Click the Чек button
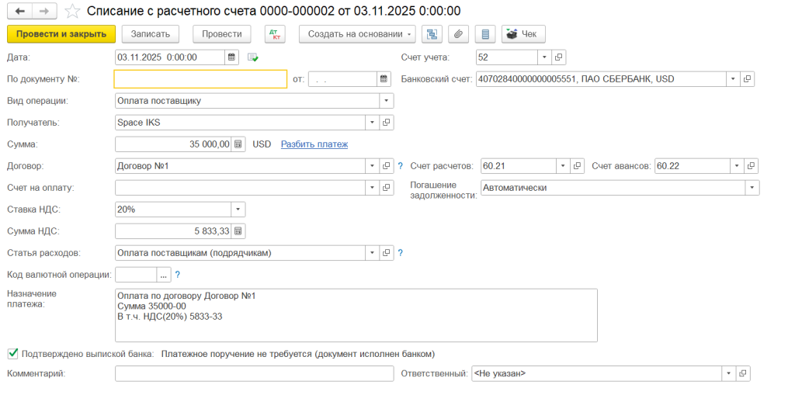The height and width of the screenshot is (395, 795). point(523,34)
